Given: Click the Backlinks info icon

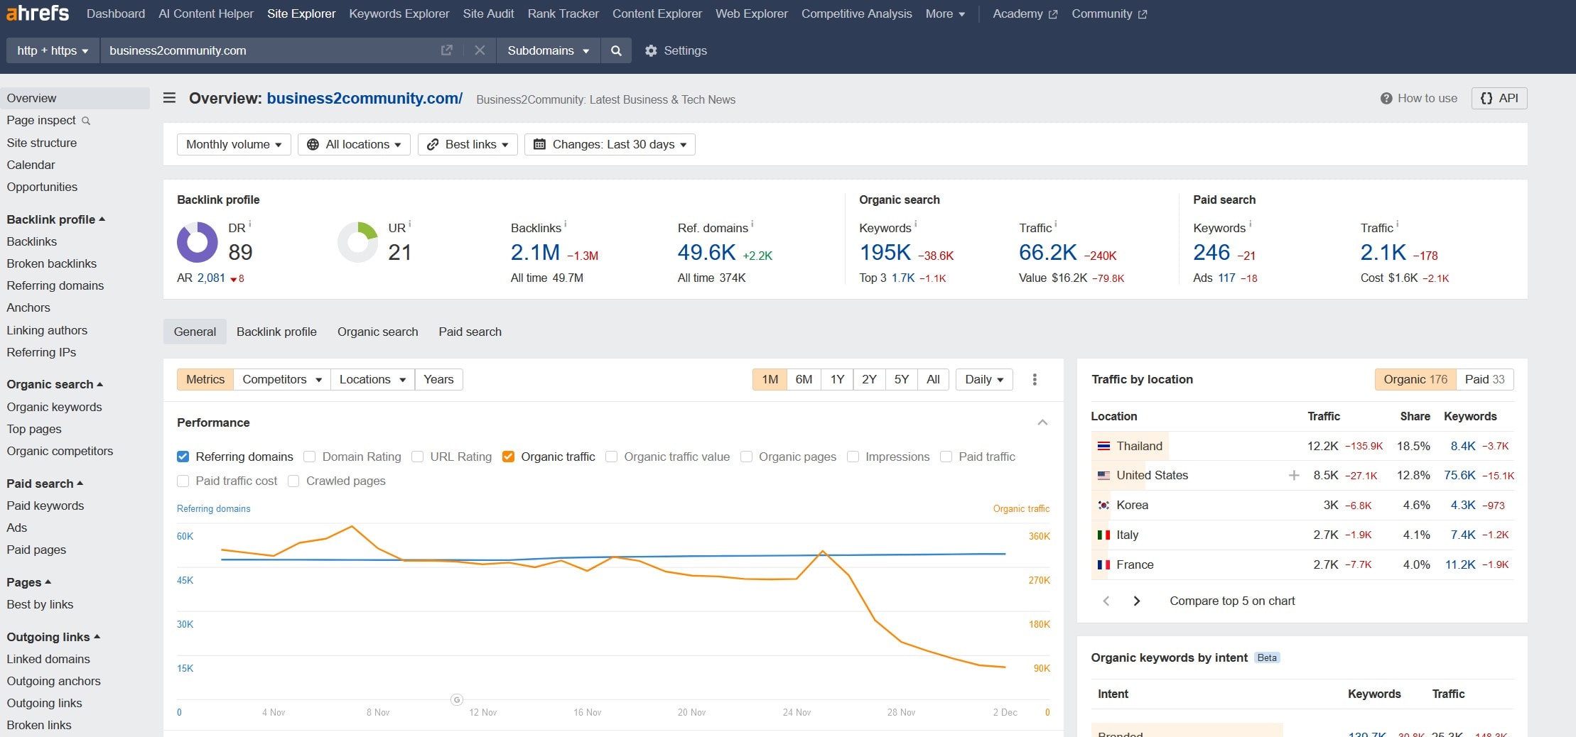Looking at the screenshot, I should 566,224.
